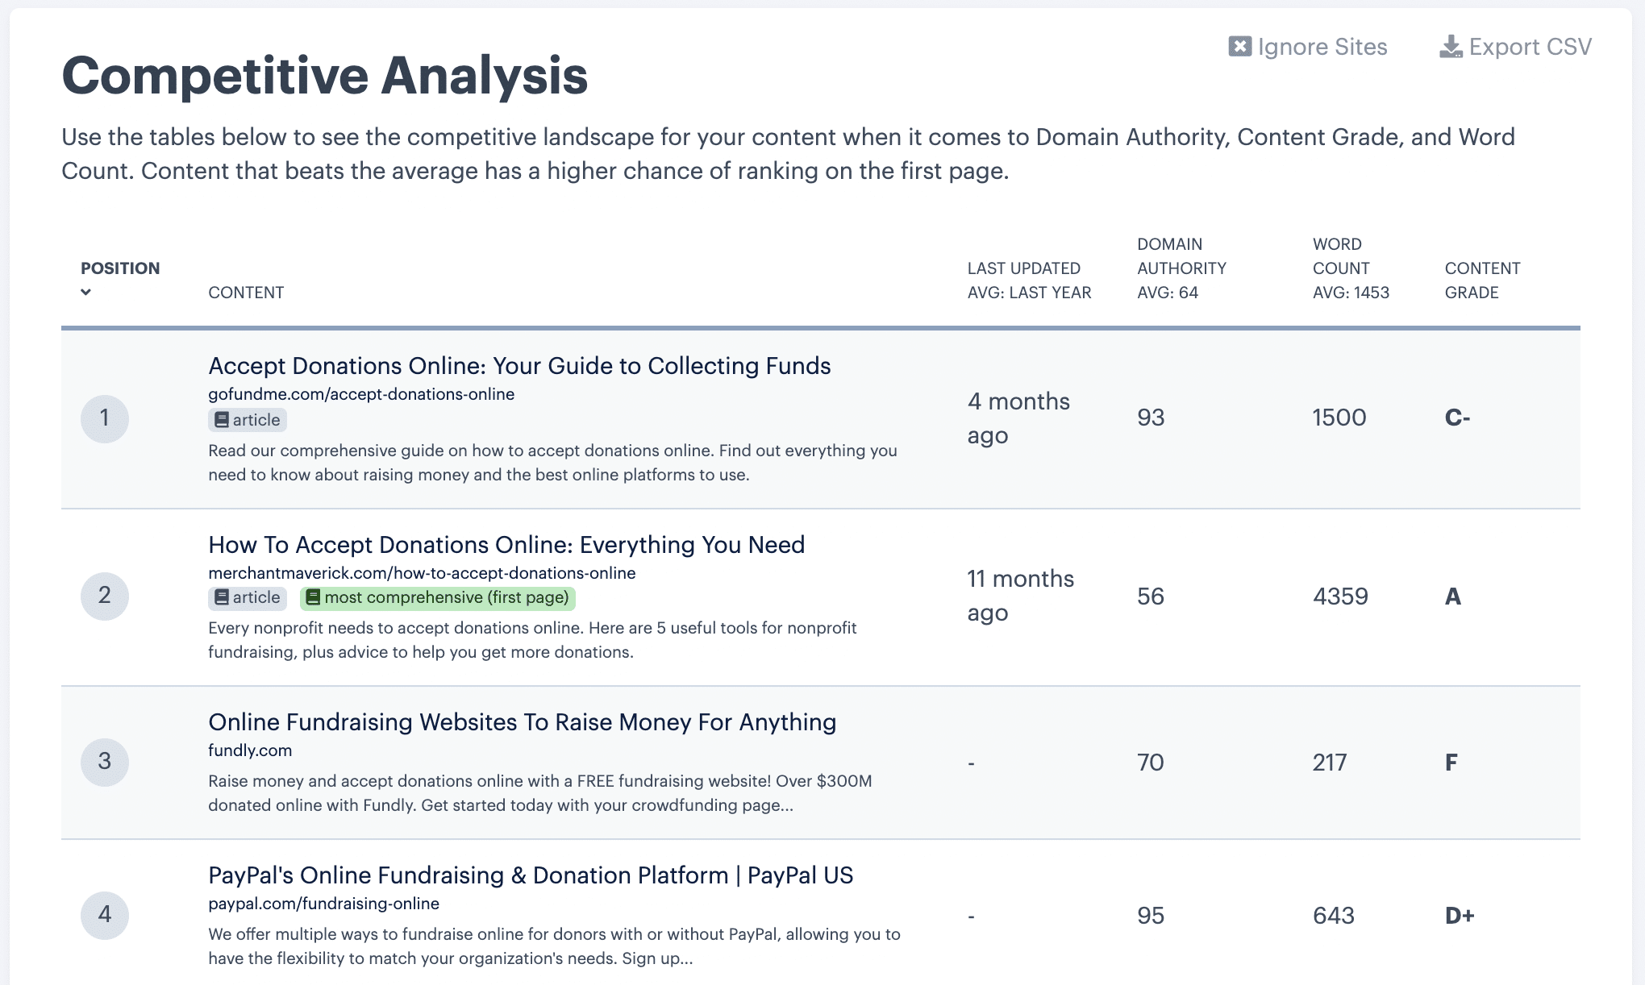Click the article icon on the Merchant Maverick row
Viewport: 1645px width, 985px height.
click(x=220, y=597)
